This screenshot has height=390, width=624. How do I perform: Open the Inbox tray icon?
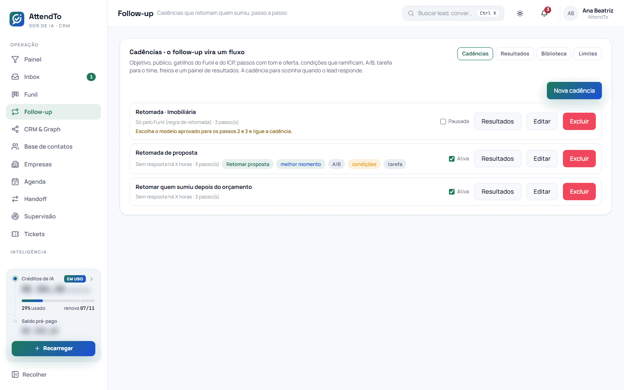point(15,77)
